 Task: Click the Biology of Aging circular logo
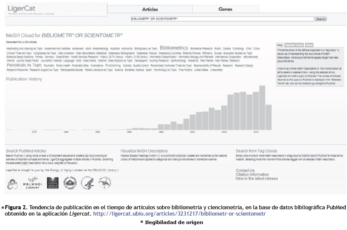[12, 183]
